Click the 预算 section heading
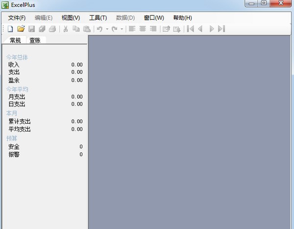This screenshot has height=229, width=294. pyautogui.click(x=12, y=138)
